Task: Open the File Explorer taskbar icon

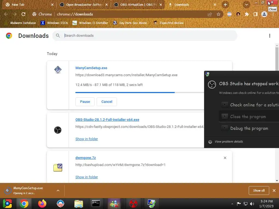Action: pyautogui.click(x=79, y=204)
